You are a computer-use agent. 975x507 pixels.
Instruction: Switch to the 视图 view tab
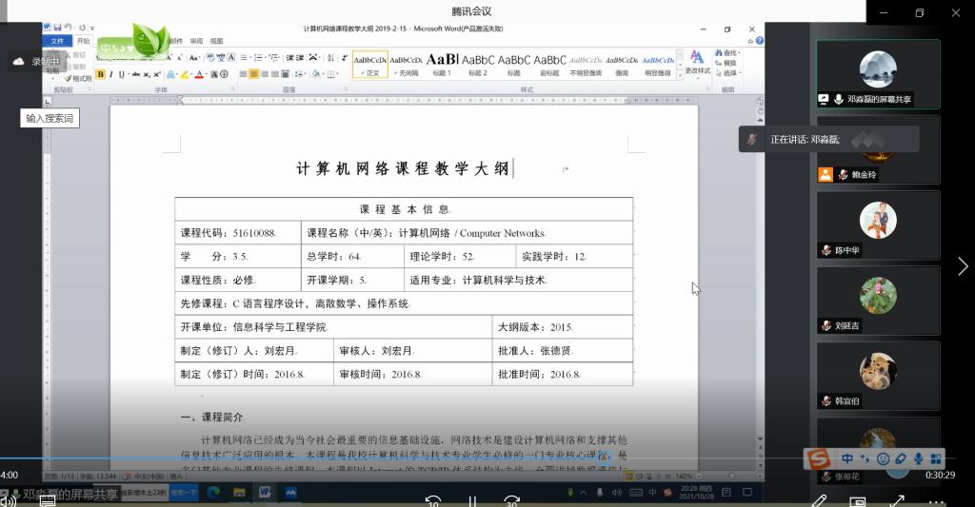[x=216, y=41]
